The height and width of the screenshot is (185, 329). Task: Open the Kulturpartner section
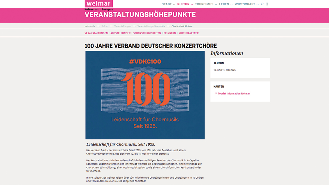189,33
